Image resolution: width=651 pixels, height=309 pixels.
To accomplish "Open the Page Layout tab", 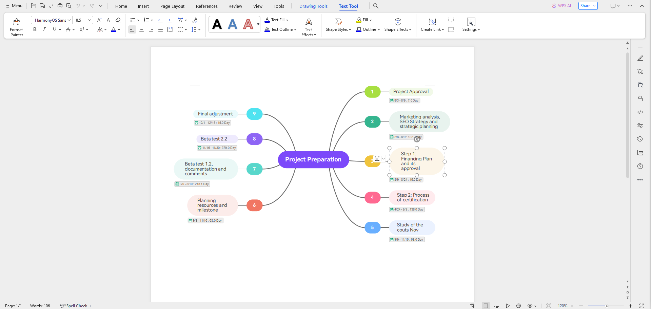I will [x=172, y=6].
